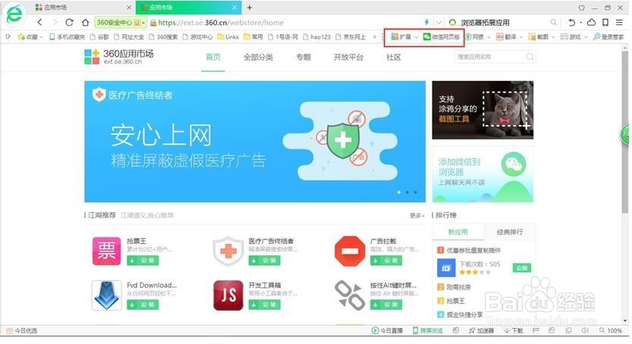Click the 截图 screenshot extension
The height and width of the screenshot is (344, 632).
point(539,36)
